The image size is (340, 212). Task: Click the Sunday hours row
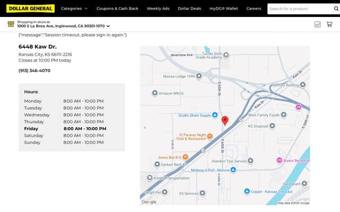tap(64, 143)
